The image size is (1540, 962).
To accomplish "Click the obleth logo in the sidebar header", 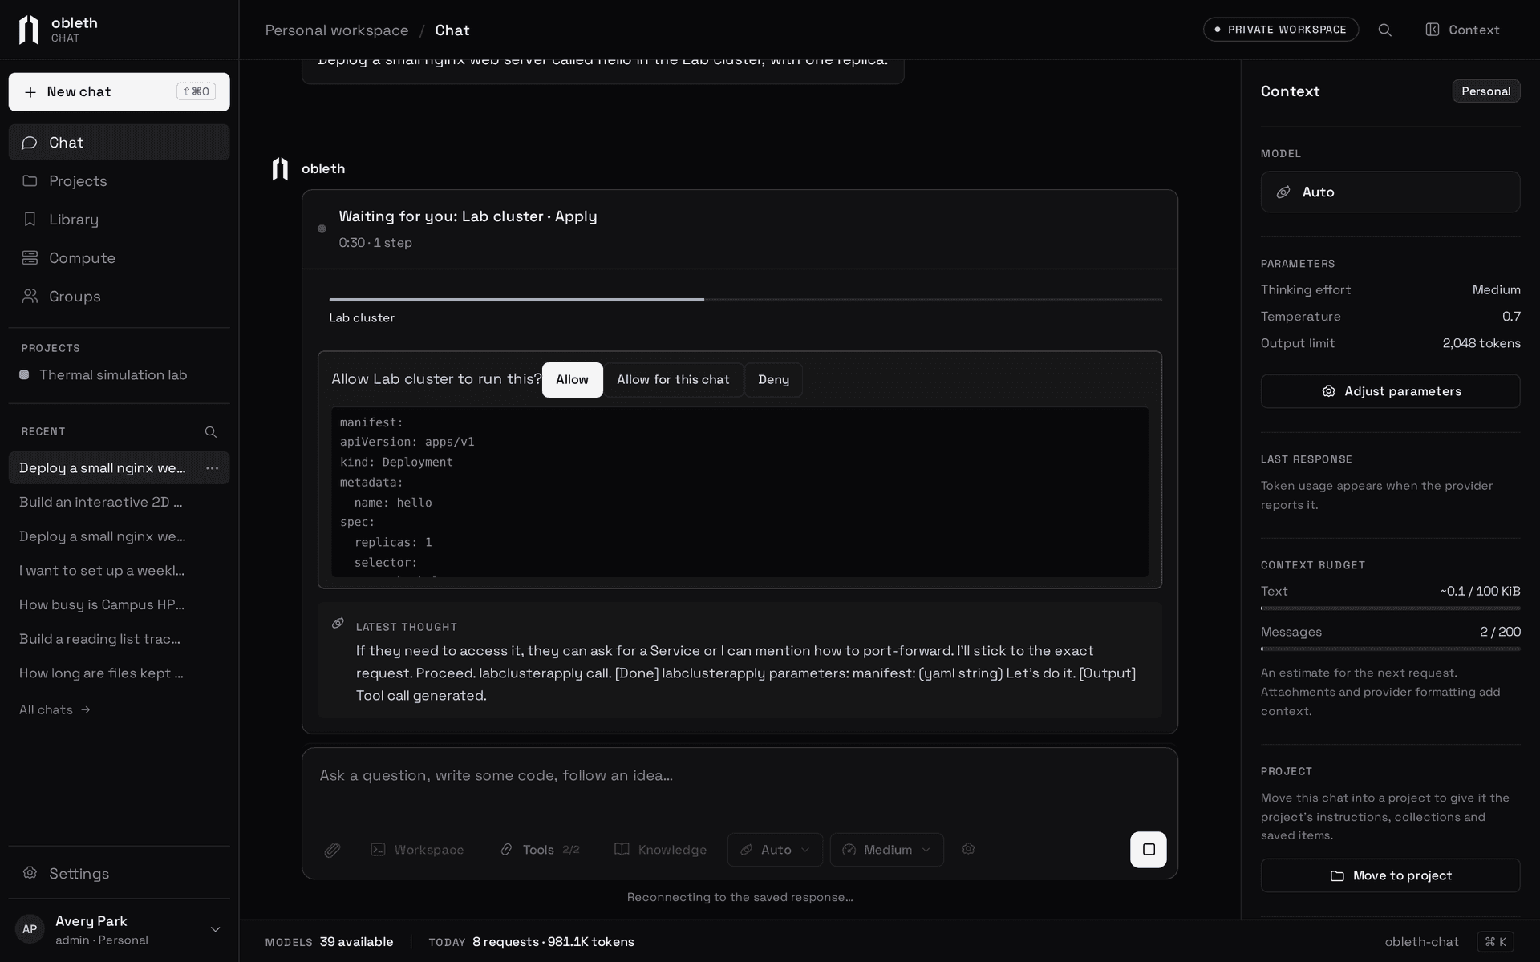I will pos(29,30).
